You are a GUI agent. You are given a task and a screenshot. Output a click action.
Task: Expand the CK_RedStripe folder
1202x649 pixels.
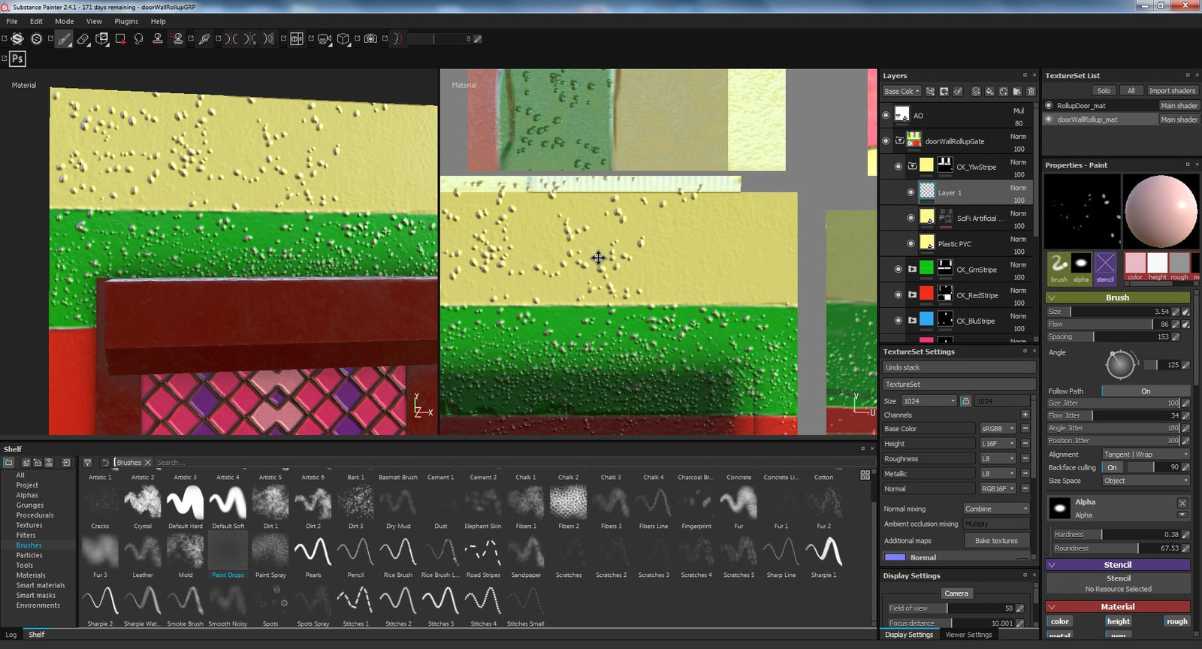point(912,295)
